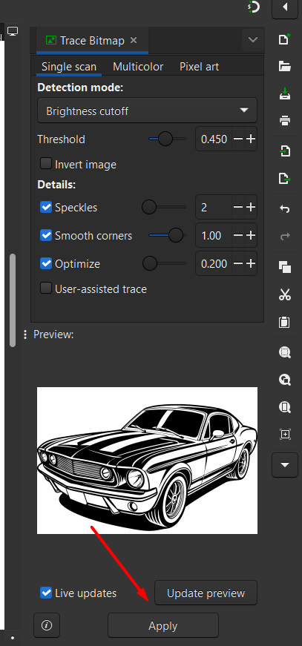The width and height of the screenshot is (302, 646).
Task: Expand the dock panel chevron menu
Action: [x=252, y=40]
